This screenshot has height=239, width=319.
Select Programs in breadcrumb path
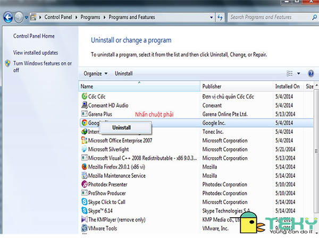(90, 17)
